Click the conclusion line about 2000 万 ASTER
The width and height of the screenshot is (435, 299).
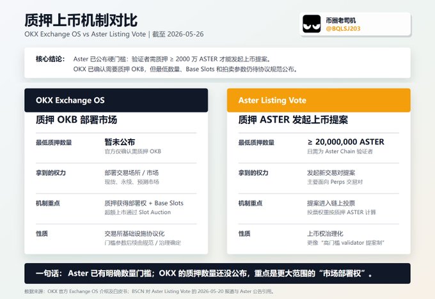172,59
